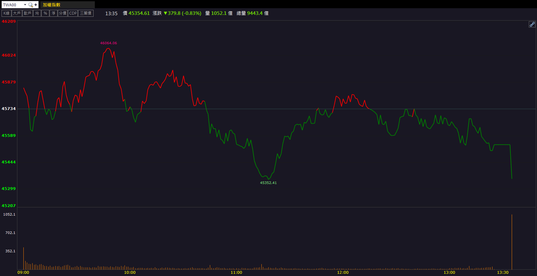Open the 分價 price distribution view
Image resolution: width=537 pixels, height=276 pixels.
pos(62,13)
